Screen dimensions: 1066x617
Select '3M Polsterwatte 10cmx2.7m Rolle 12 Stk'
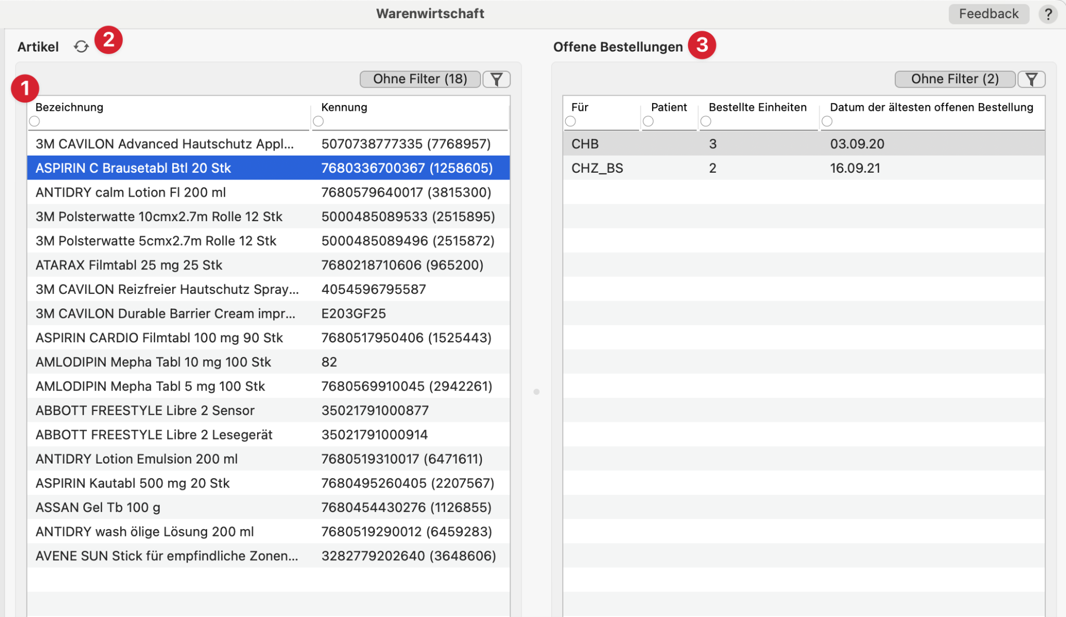pos(269,216)
